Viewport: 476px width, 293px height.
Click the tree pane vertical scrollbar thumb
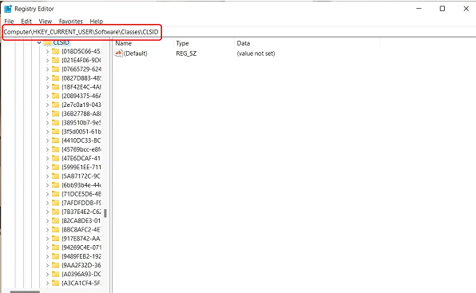point(105,213)
